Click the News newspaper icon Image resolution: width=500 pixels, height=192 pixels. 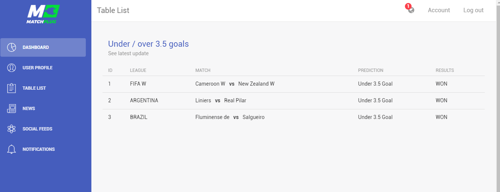pyautogui.click(x=12, y=109)
